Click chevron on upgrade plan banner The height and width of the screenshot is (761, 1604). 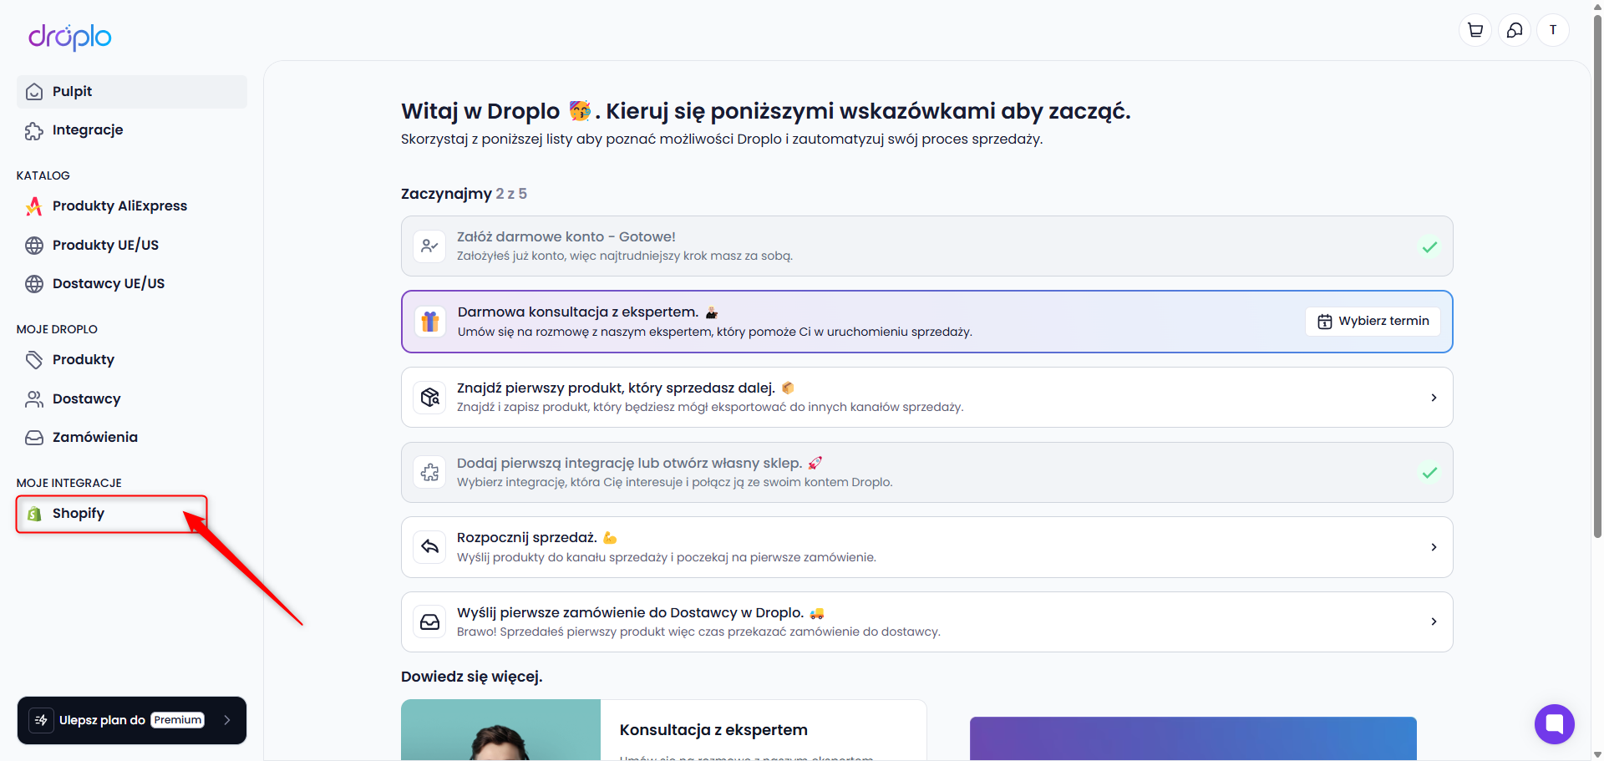point(227,720)
